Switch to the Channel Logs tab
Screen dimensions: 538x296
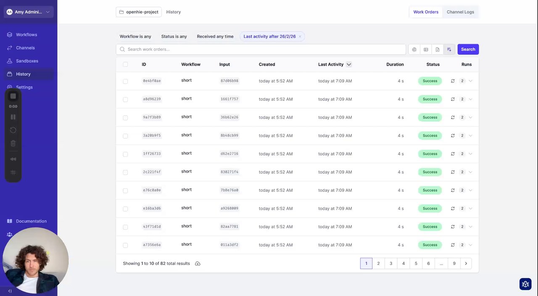(460, 12)
